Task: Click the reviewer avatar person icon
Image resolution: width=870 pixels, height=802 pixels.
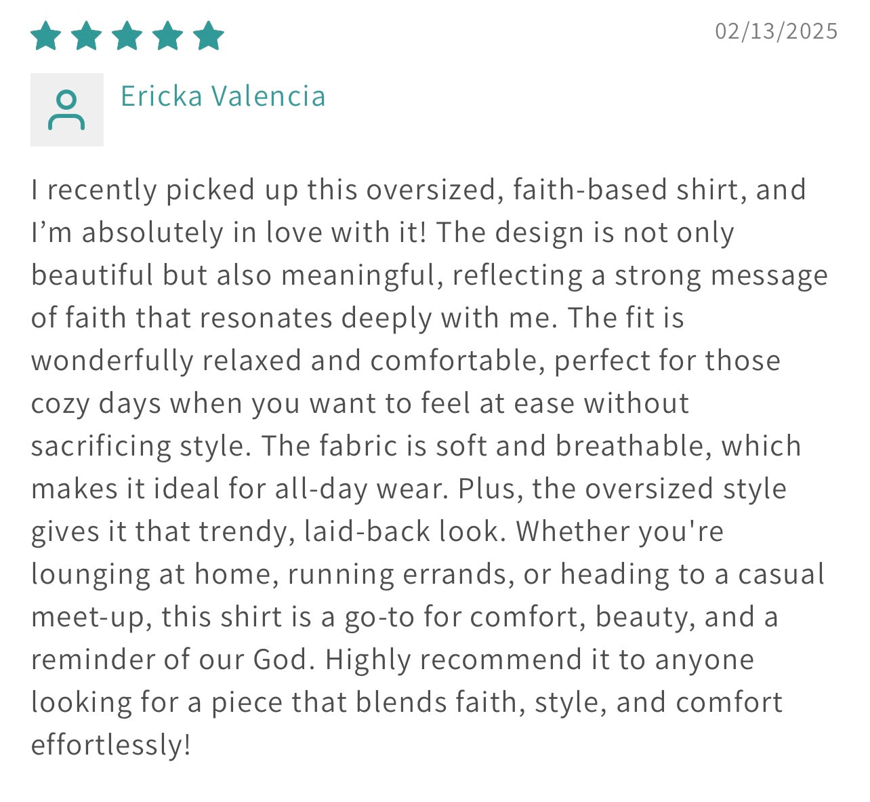Action: (x=66, y=110)
